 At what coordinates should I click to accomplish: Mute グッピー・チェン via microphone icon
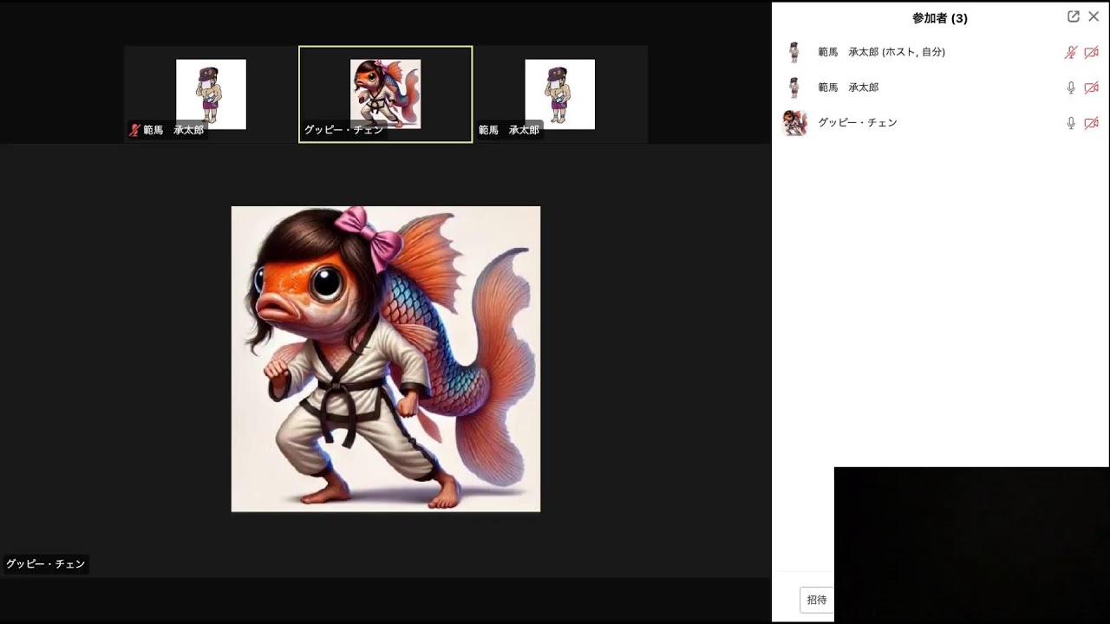click(x=1071, y=123)
